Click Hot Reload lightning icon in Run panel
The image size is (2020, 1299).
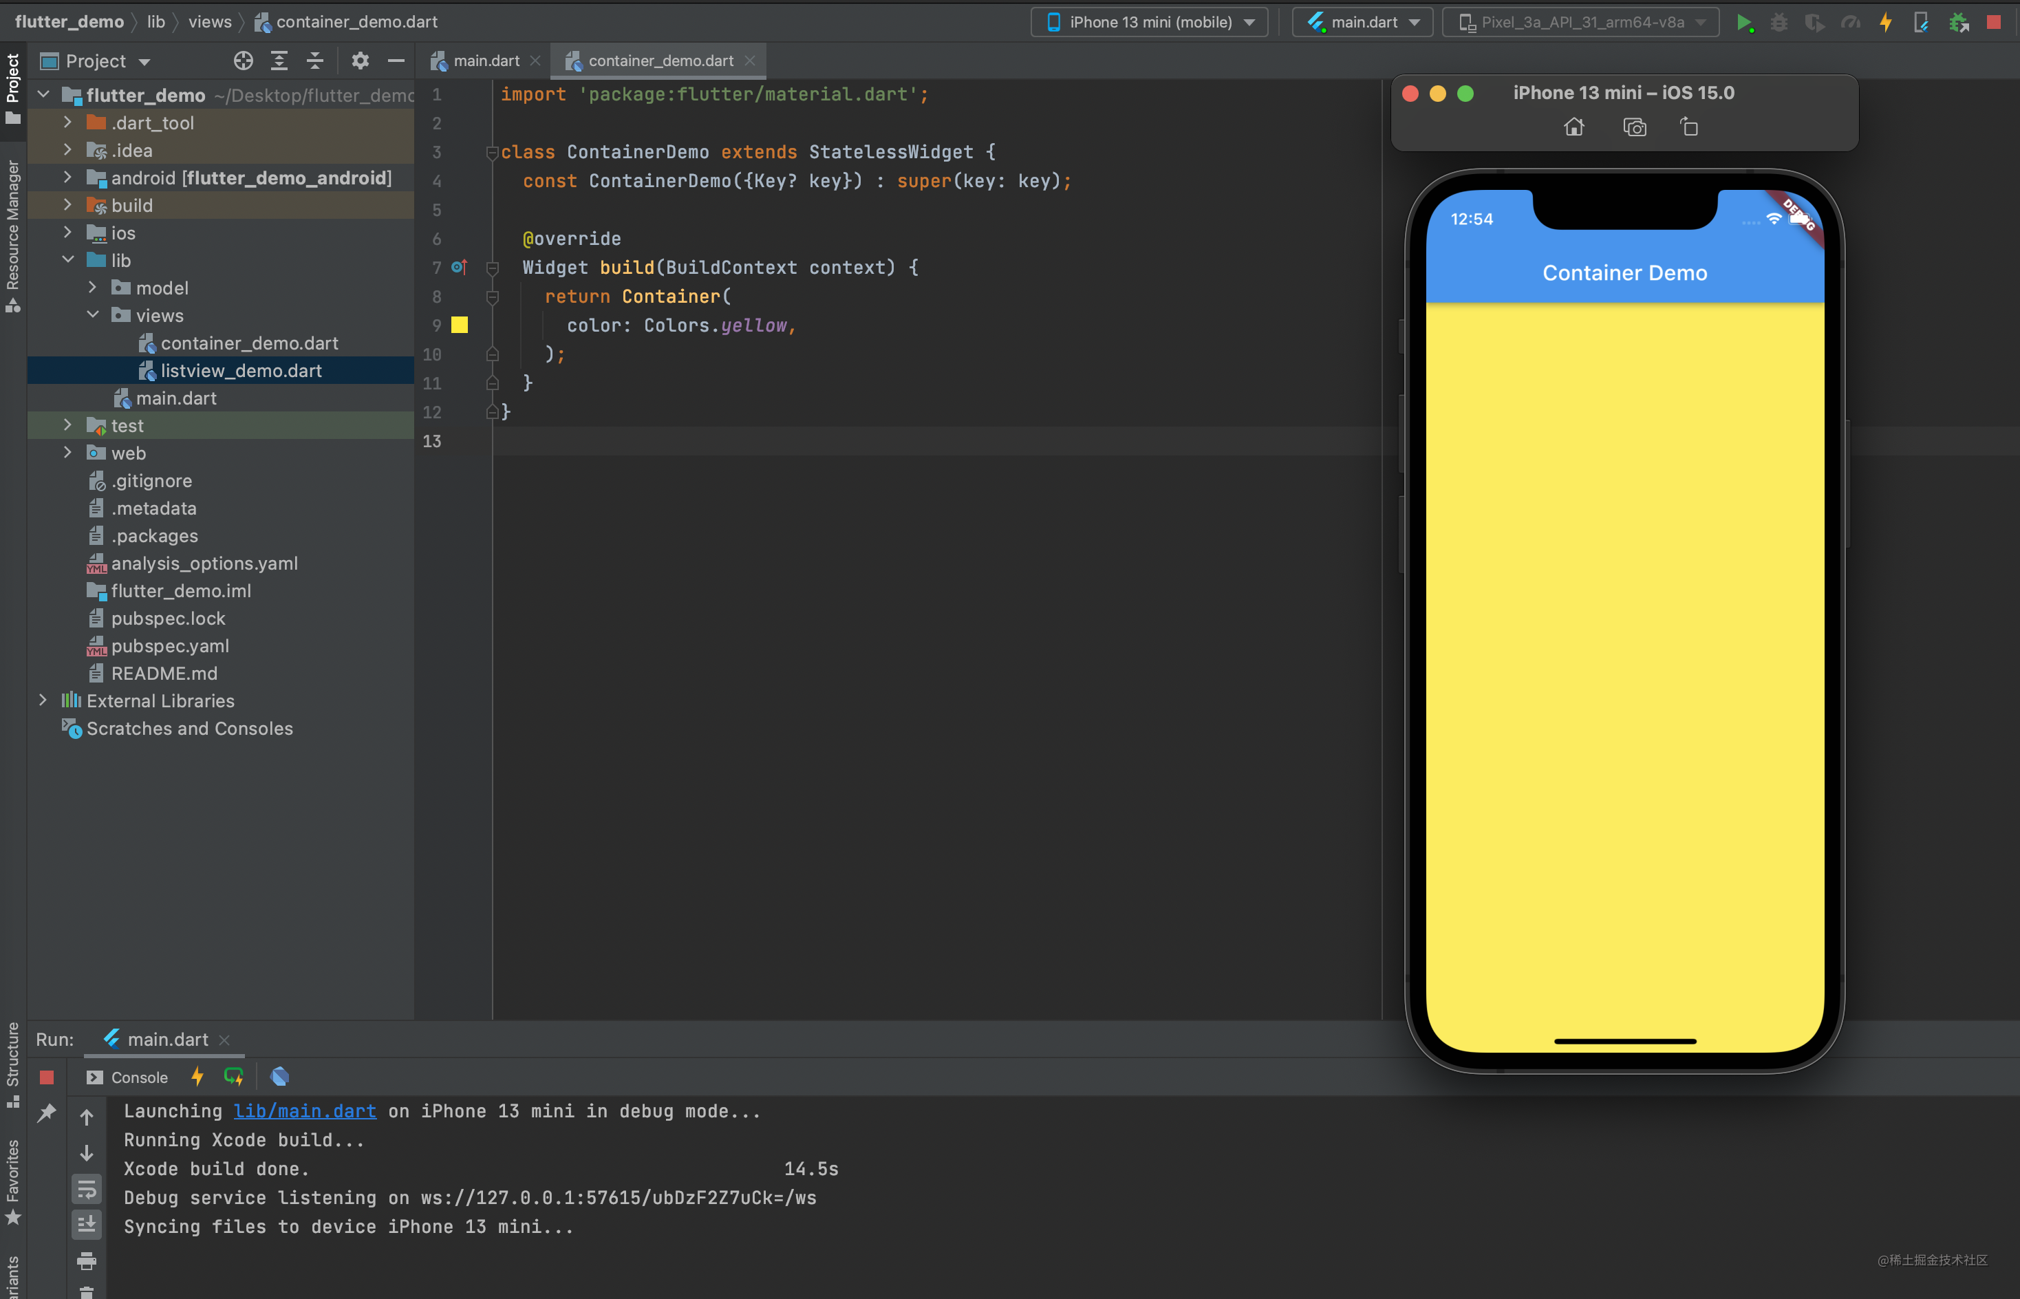197,1076
